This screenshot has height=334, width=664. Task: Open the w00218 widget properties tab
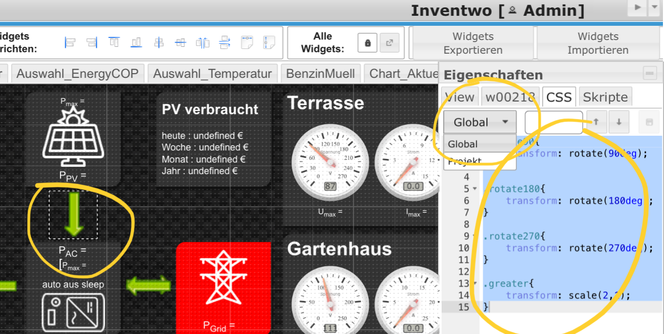510,97
